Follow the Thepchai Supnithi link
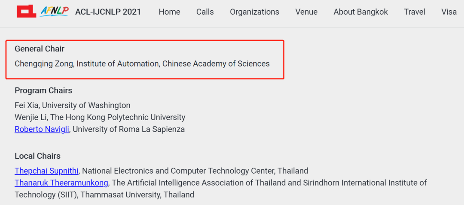The image size is (464, 205). pos(46,171)
